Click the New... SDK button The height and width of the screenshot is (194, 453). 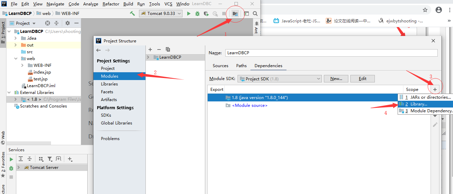coord(336,79)
